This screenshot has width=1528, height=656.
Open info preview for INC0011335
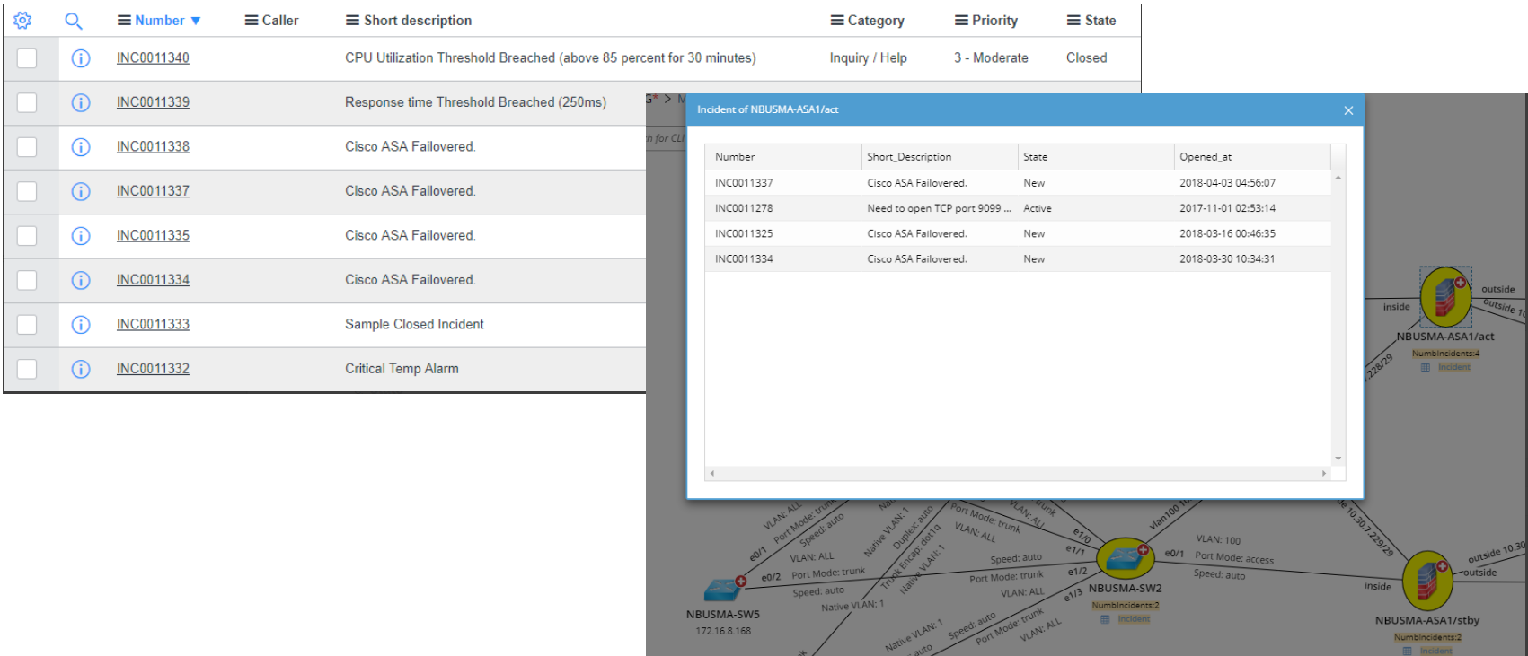pos(81,236)
